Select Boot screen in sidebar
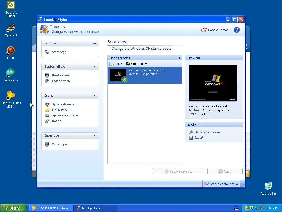The image size is (282, 212). (x=61, y=75)
